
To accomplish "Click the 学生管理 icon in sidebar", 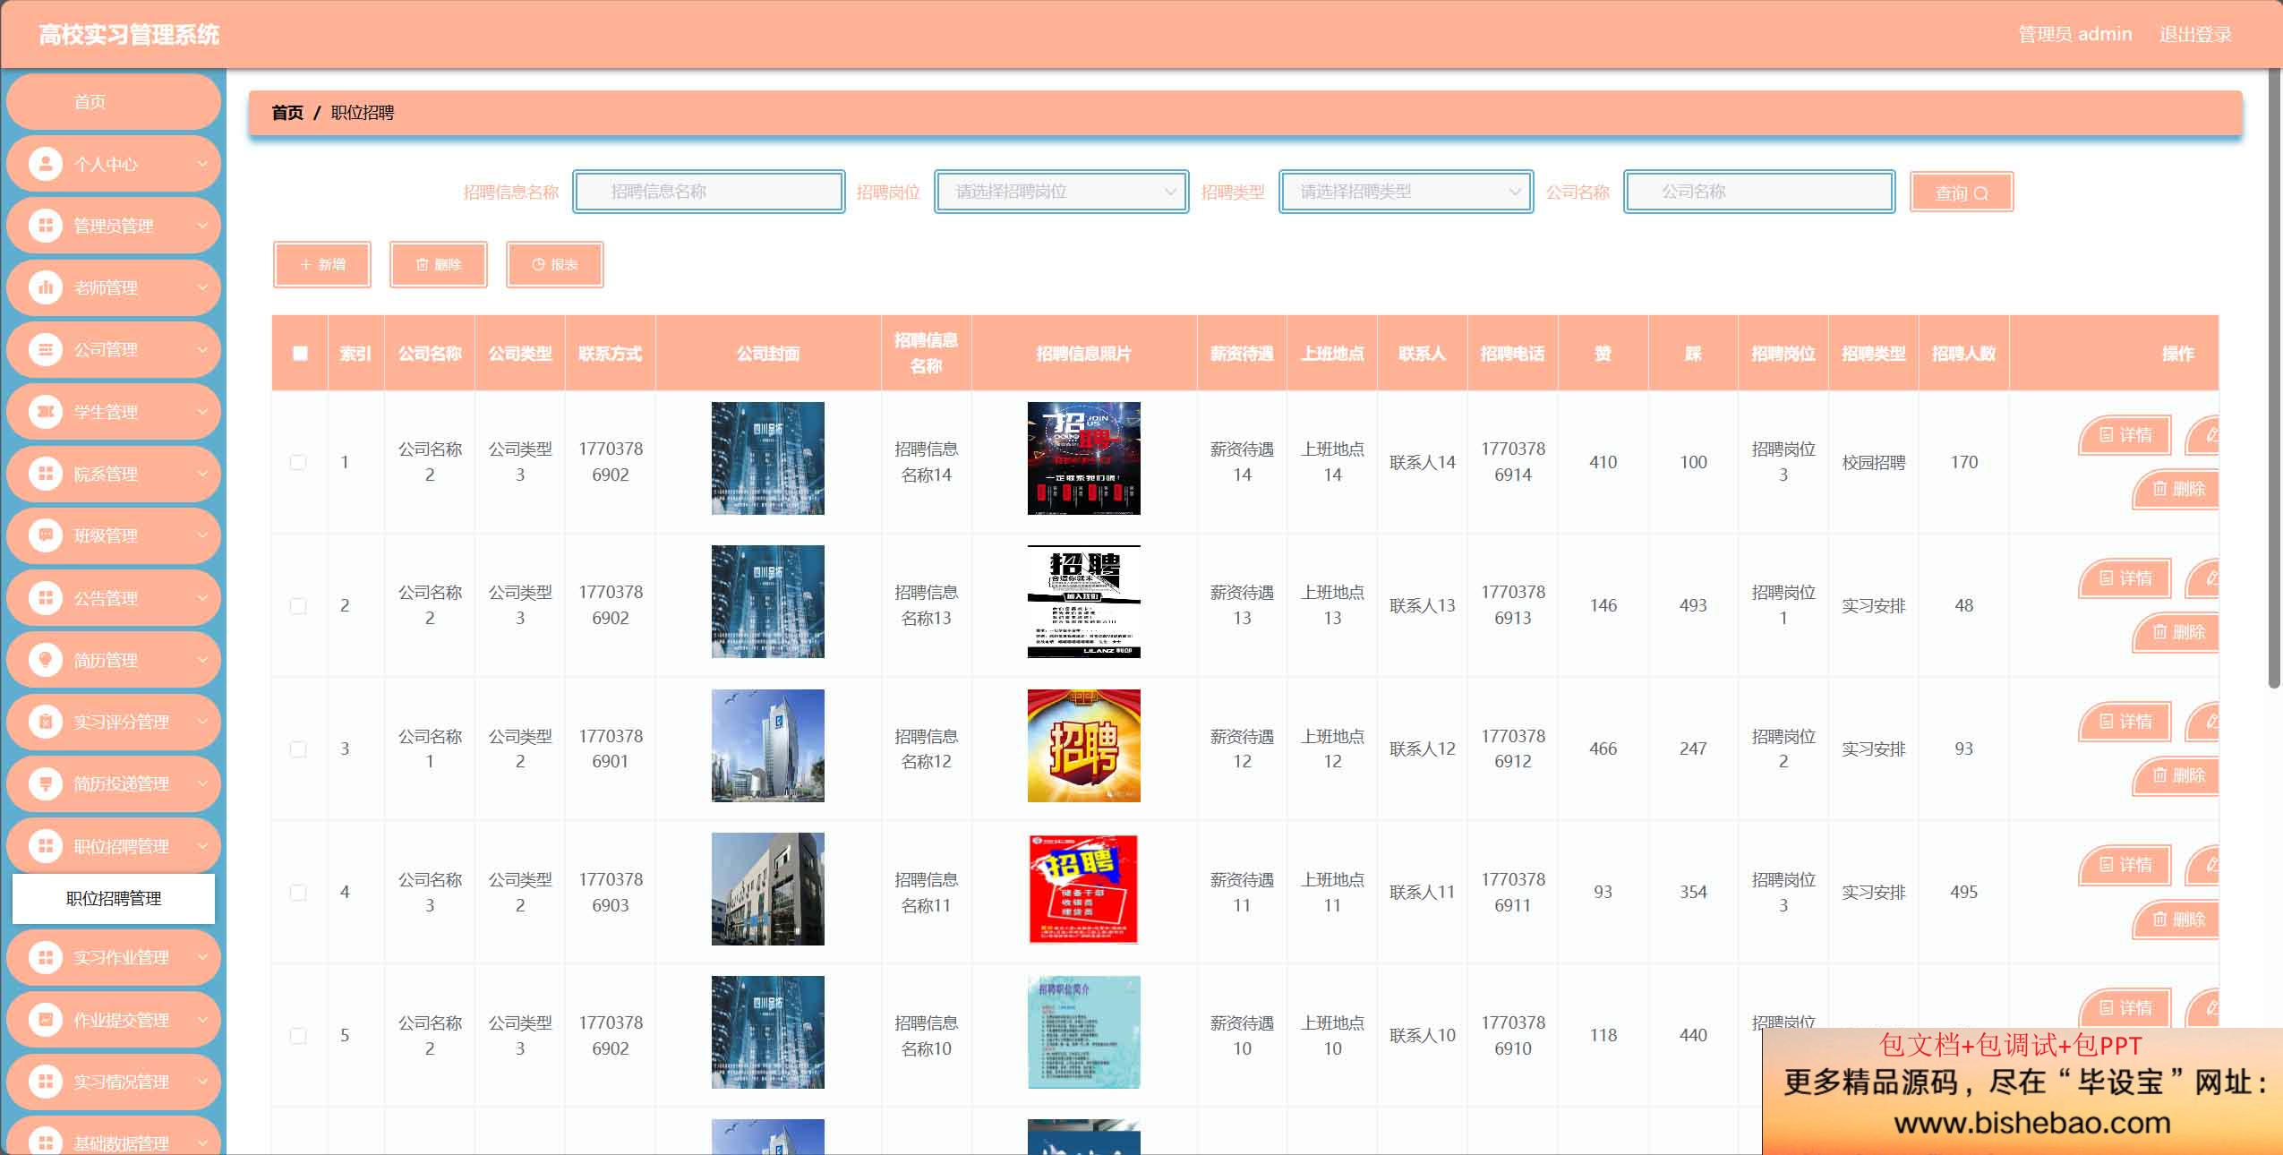I will click(x=46, y=412).
